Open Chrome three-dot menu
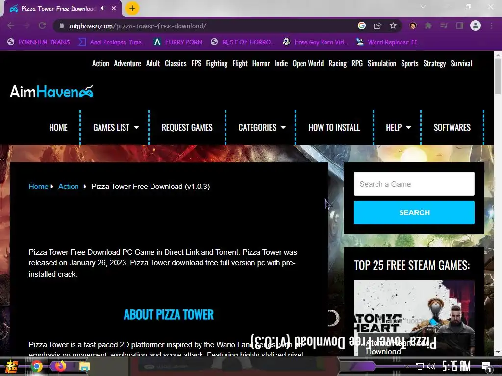 (x=491, y=26)
